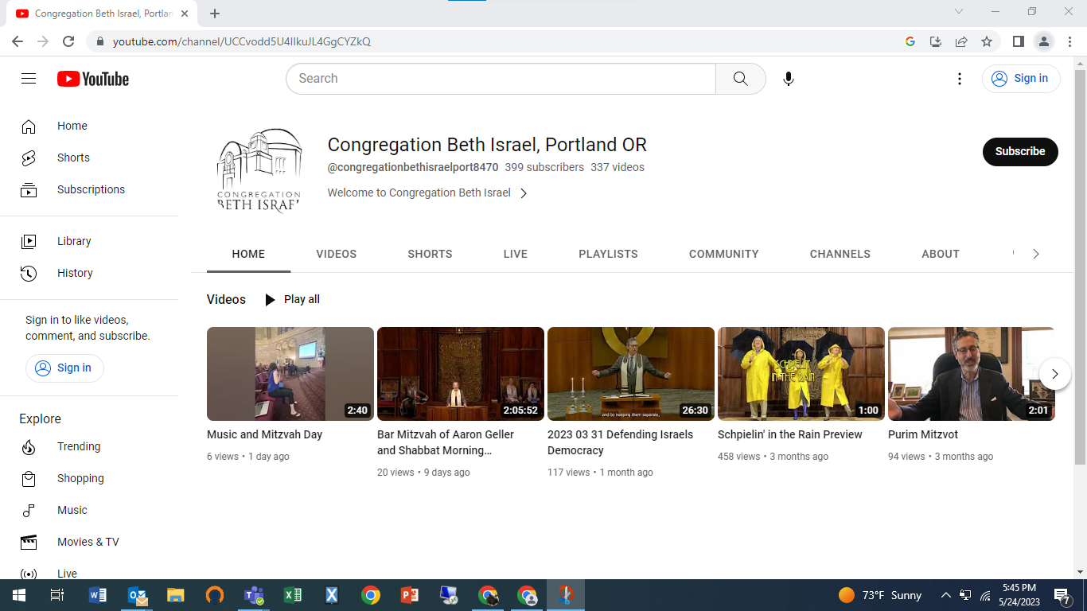Open Purim Mitzvot video title
The width and height of the screenshot is (1087, 611).
pos(923,434)
